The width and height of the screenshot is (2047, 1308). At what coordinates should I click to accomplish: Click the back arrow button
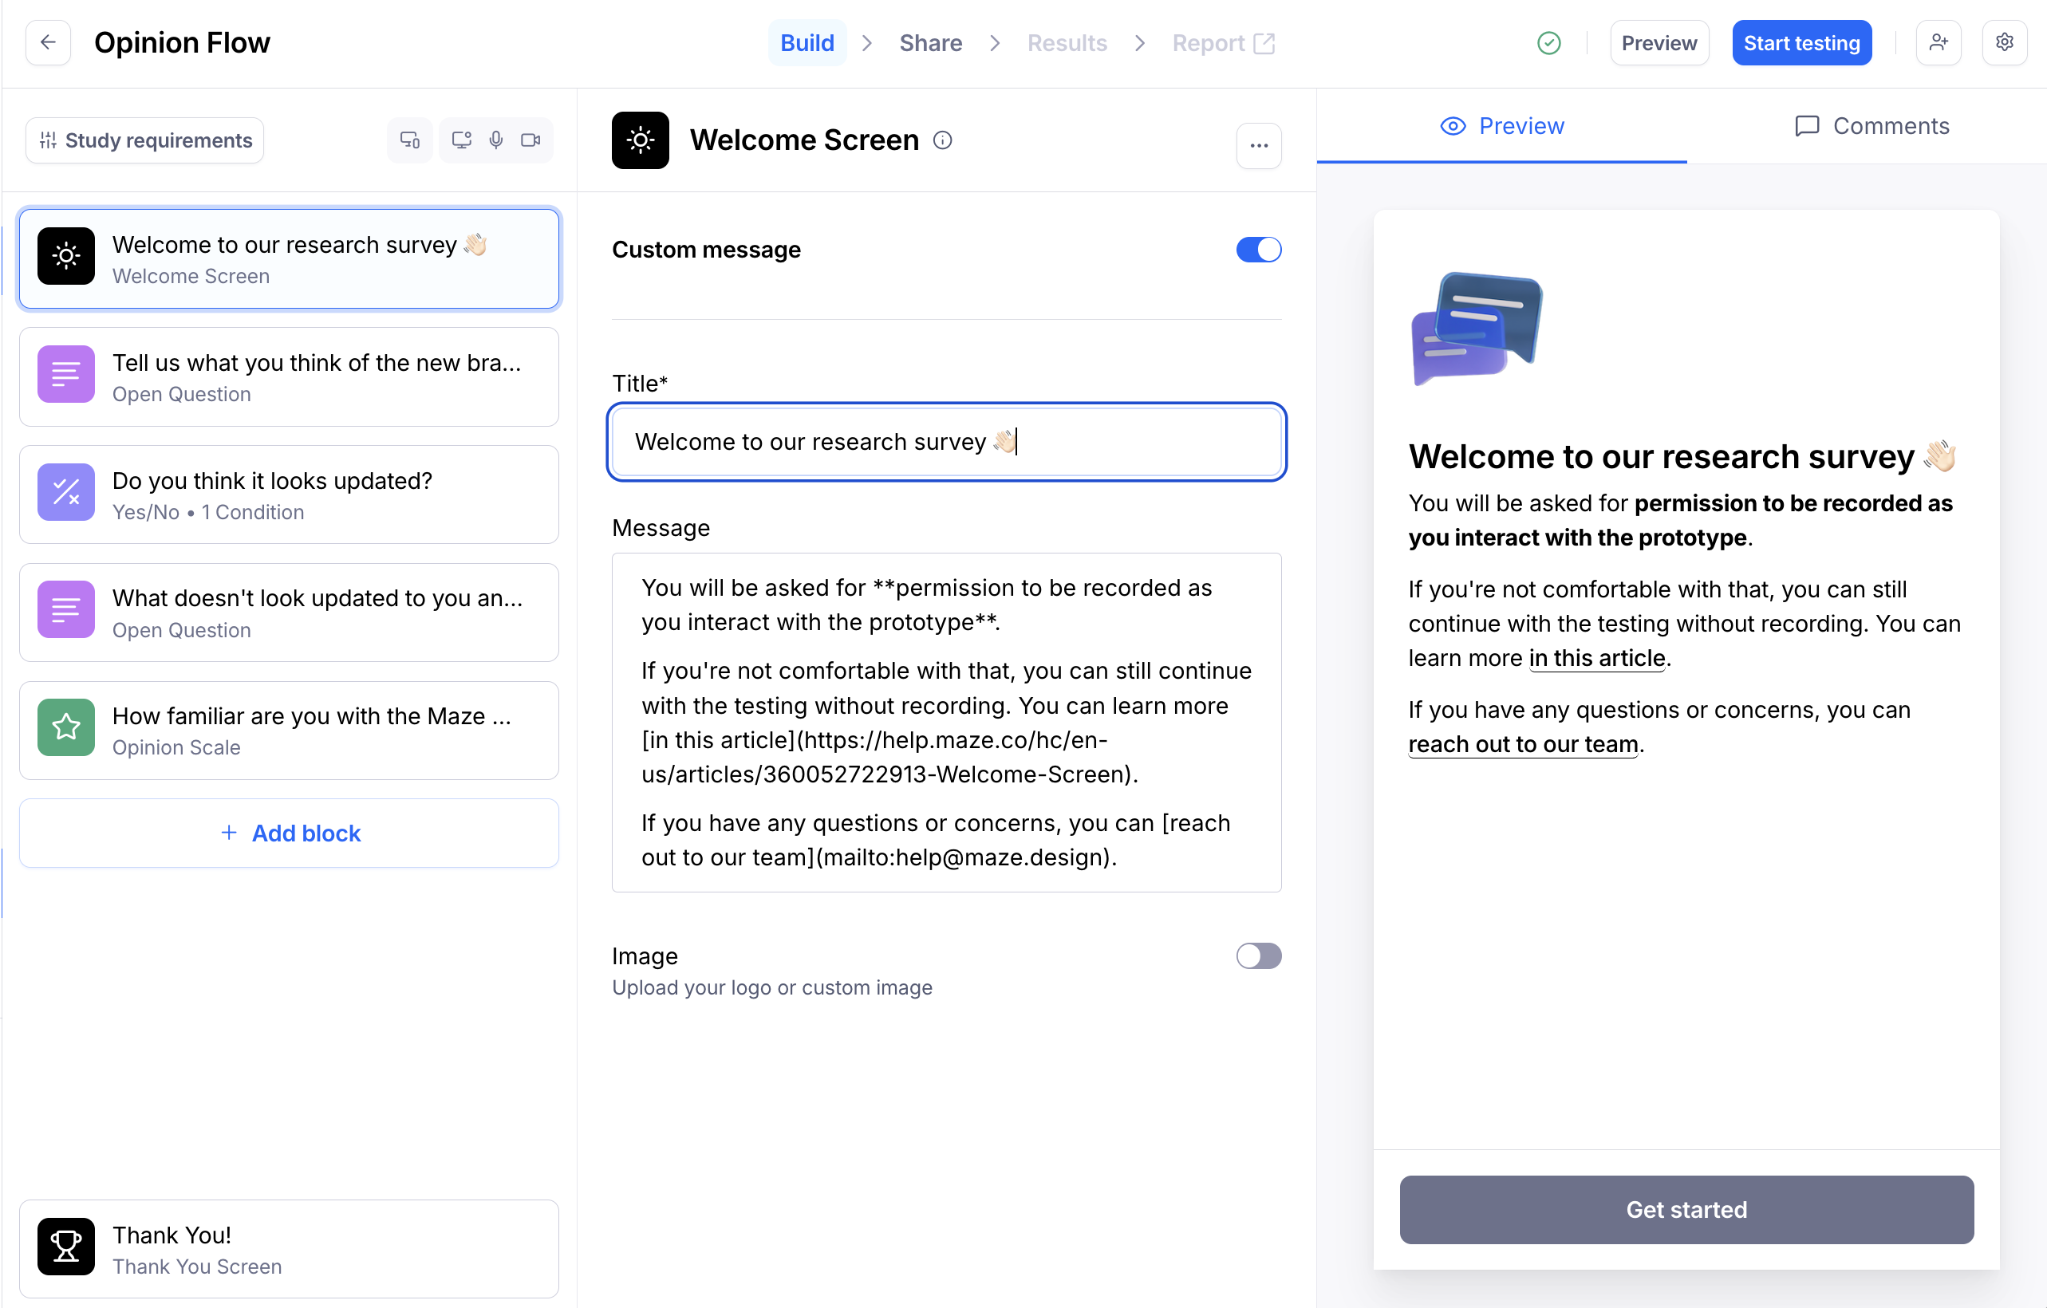[48, 42]
